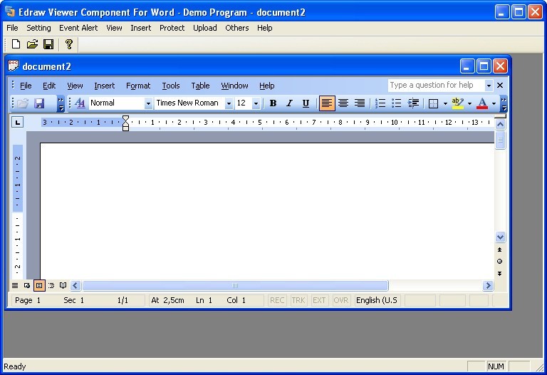Click the font color red A button
The width and height of the screenshot is (547, 375).
point(482,103)
